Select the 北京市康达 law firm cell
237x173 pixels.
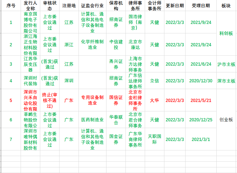[135, 45]
